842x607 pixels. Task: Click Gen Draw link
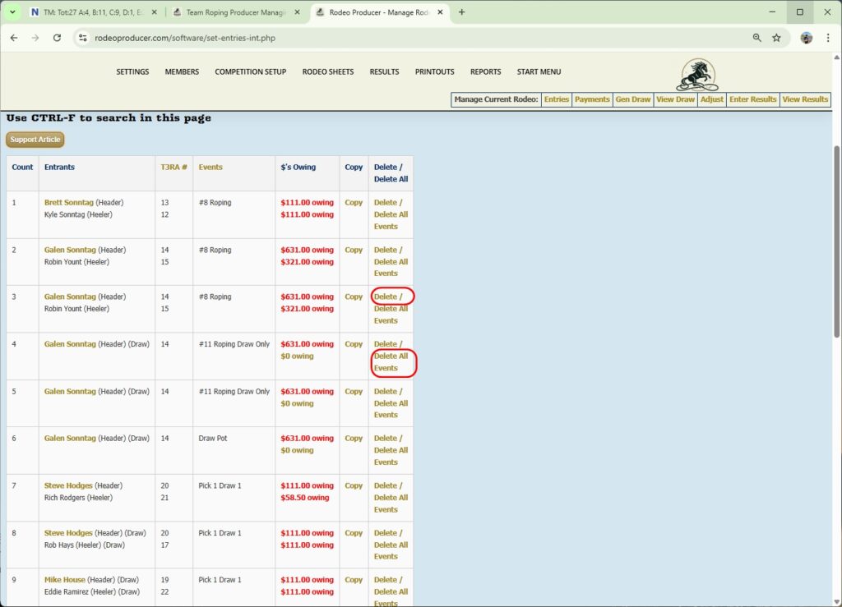point(633,99)
